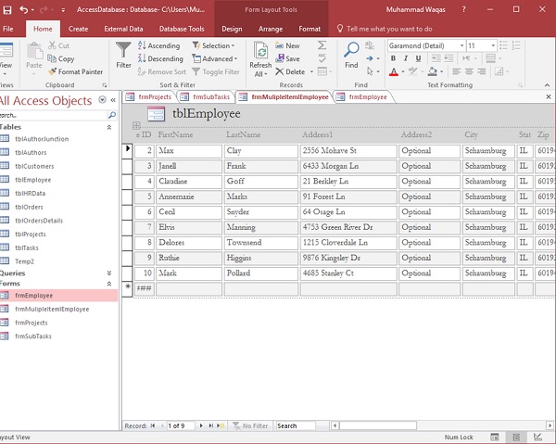Open tblCustomers in the navigation pane

pos(34,166)
